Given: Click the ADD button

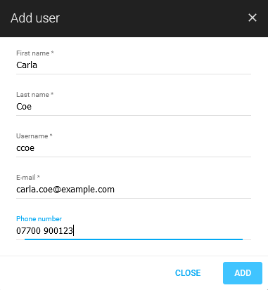Looking at the screenshot, I should (243, 273).
